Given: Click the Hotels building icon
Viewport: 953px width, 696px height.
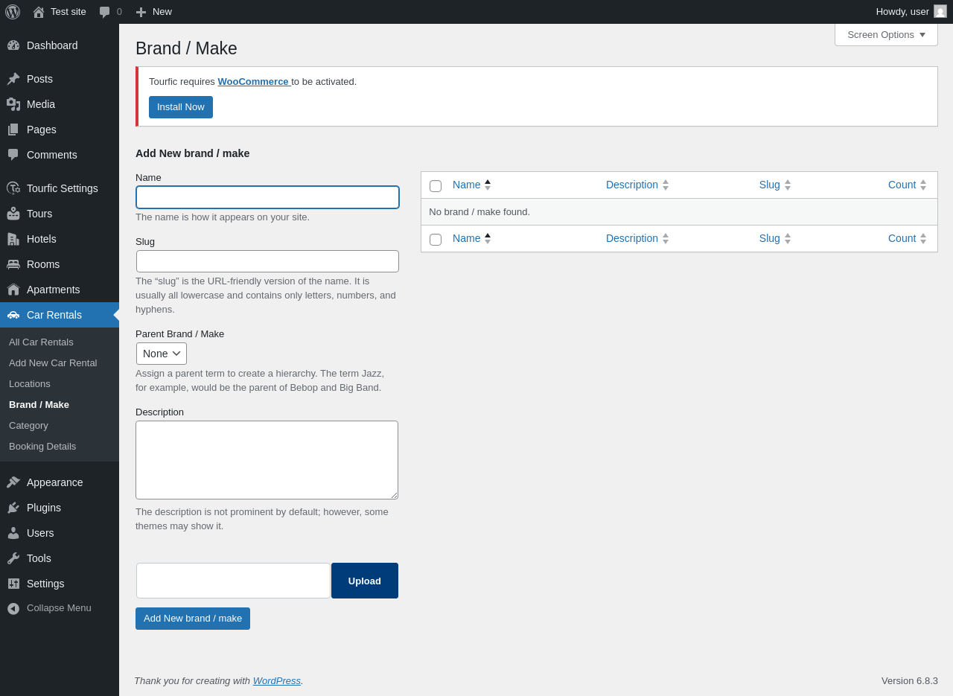Looking at the screenshot, I should tap(13, 239).
